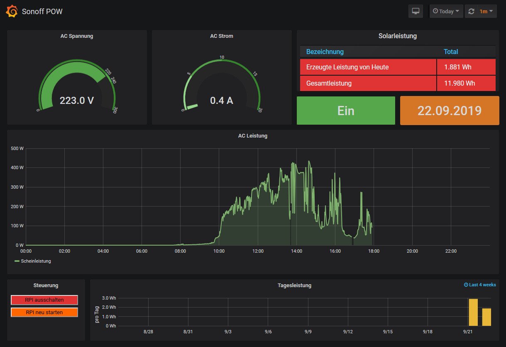
Task: Click the Scheinleistung legend color swatch
Action: point(17,261)
